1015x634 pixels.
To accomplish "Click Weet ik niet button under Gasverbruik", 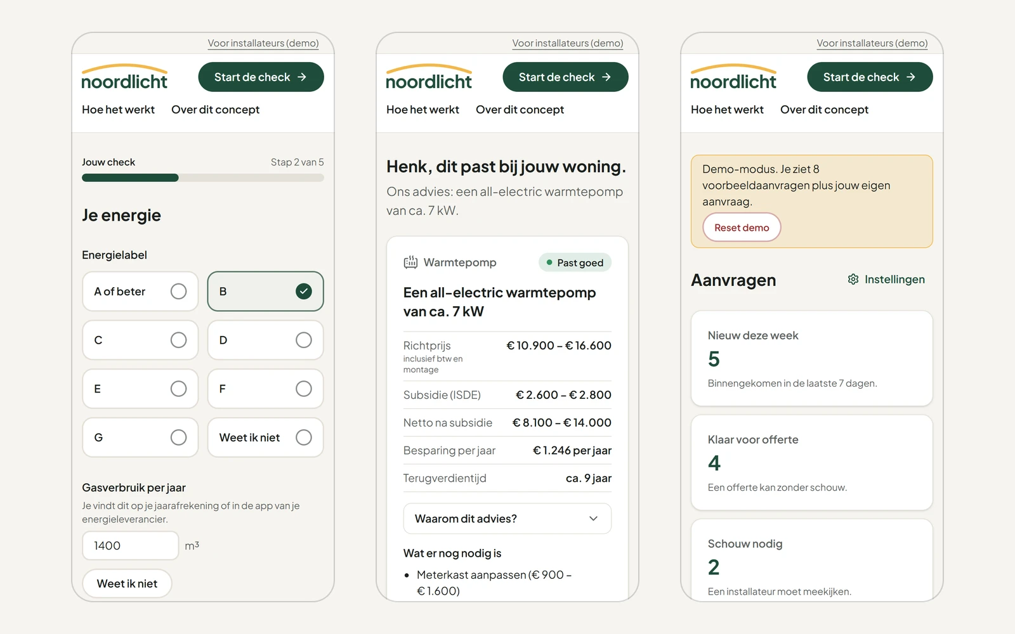I will [x=127, y=584].
